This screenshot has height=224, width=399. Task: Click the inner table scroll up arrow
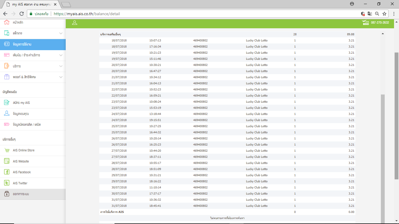(383, 34)
